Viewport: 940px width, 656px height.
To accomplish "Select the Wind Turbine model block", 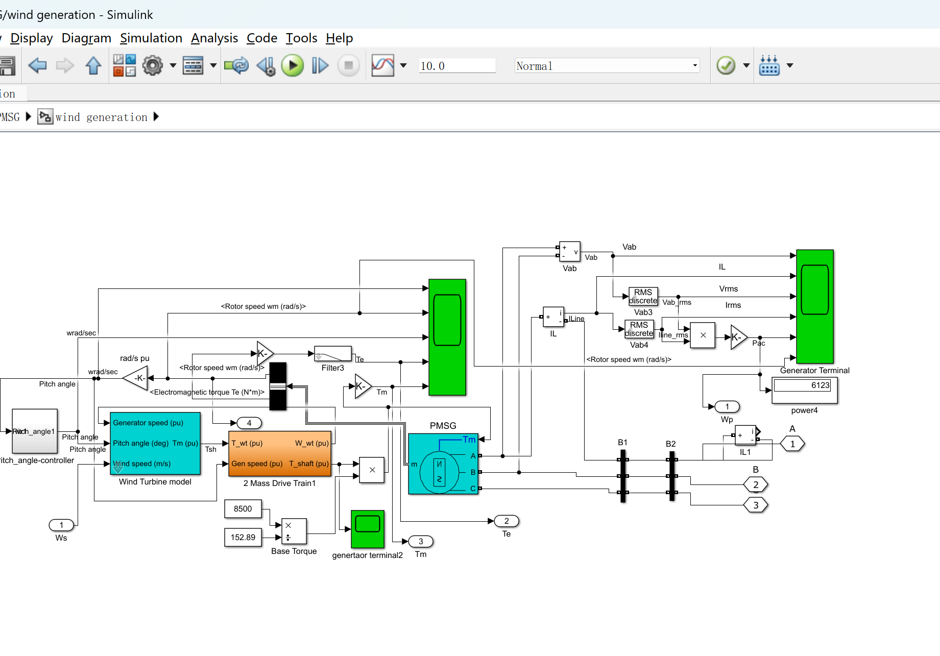I will (x=155, y=443).
